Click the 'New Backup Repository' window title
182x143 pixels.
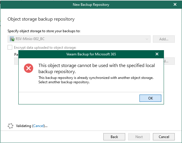coord(91,5)
